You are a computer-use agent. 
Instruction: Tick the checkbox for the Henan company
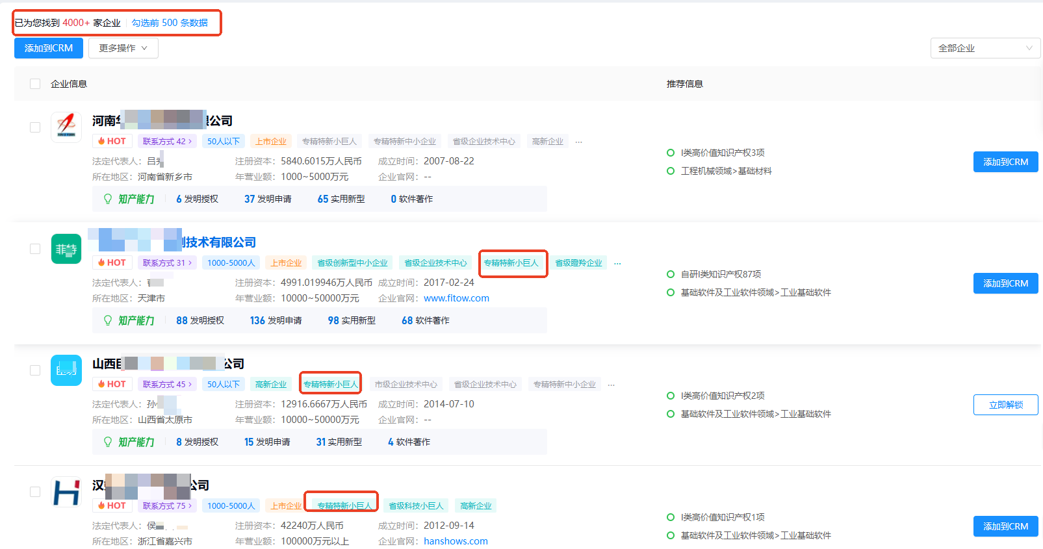[x=35, y=127]
